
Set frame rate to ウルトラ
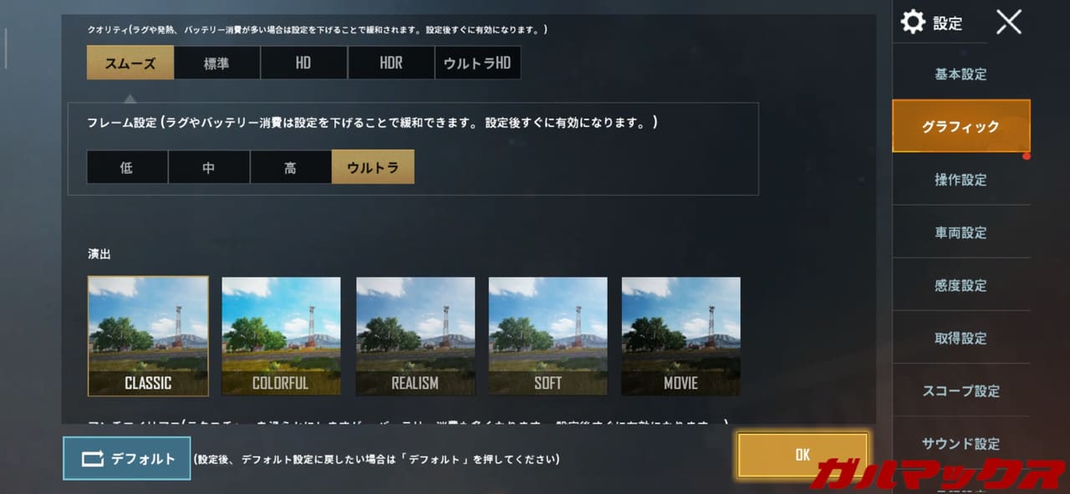(373, 167)
